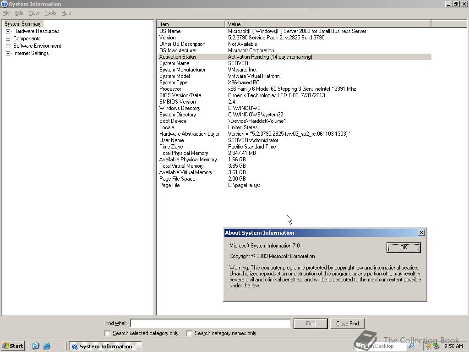This screenshot has width=469, height=352.
Task: Open the View menu
Action: (x=34, y=13)
